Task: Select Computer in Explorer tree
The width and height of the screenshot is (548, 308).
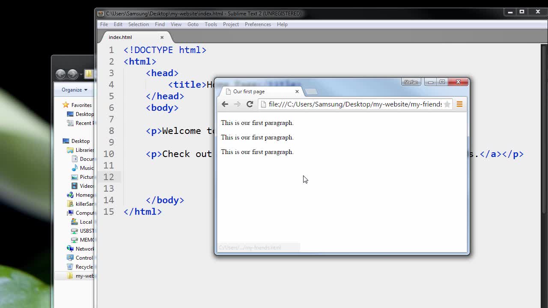Action: click(80, 213)
